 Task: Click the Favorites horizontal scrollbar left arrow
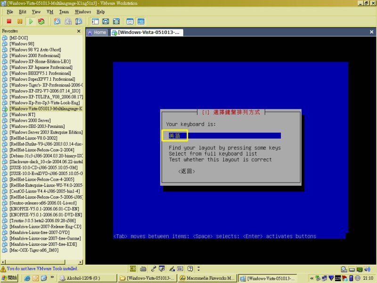[x=3, y=262]
